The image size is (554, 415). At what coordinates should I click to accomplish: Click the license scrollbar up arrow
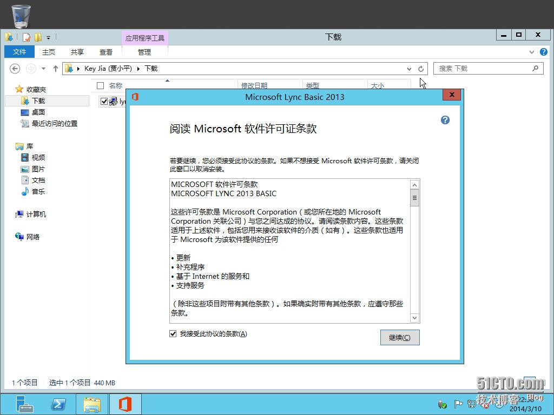coord(415,185)
